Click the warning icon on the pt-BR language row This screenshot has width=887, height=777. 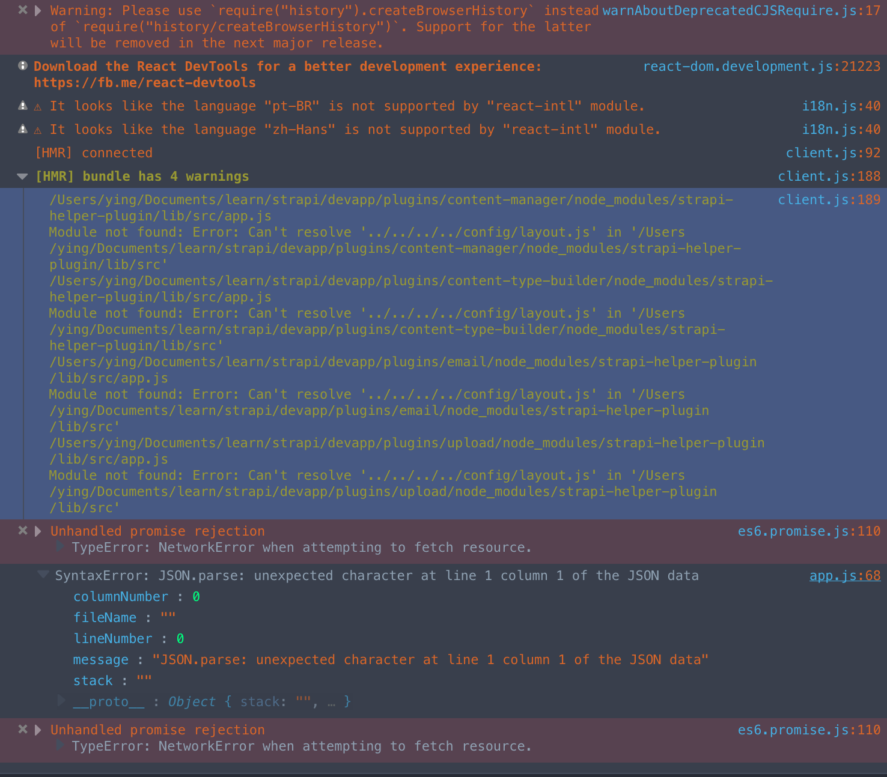23,106
